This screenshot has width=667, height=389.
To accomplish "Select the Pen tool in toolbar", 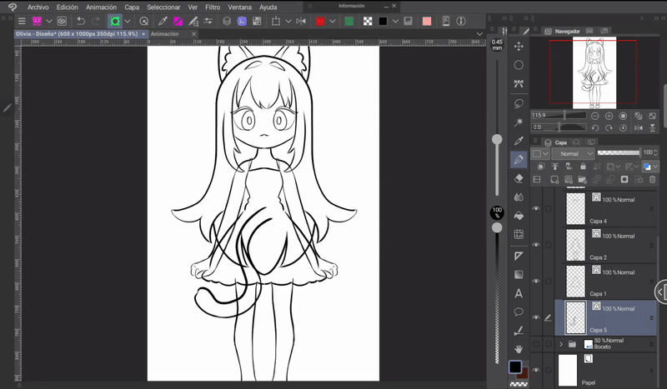I will 519,159.
